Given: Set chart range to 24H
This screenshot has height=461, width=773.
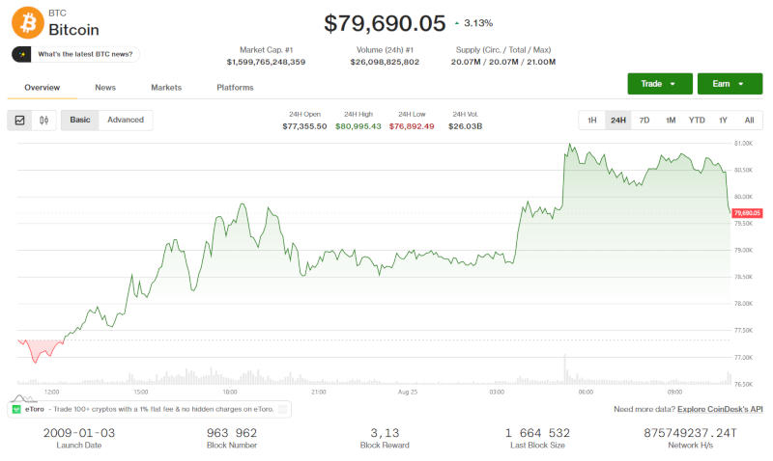Looking at the screenshot, I should click(618, 120).
